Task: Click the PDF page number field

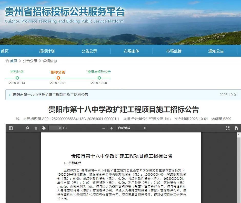Action: 55,128
